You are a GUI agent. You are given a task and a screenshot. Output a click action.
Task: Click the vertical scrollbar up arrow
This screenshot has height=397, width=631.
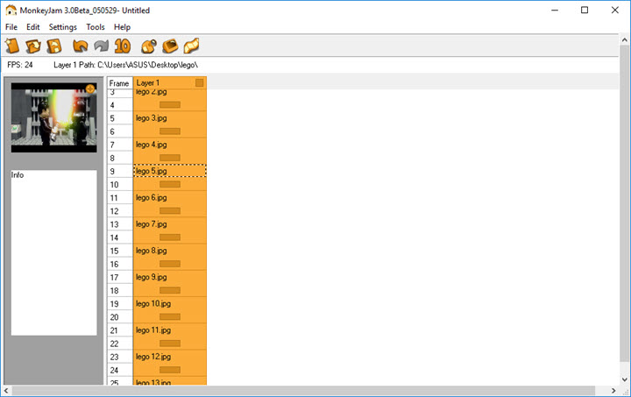(x=625, y=39)
